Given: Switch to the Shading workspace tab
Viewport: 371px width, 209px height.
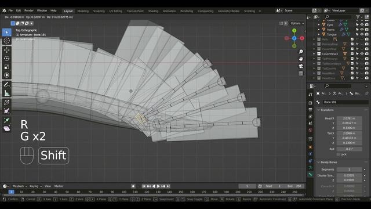Looking at the screenshot, I should pos(153,11).
